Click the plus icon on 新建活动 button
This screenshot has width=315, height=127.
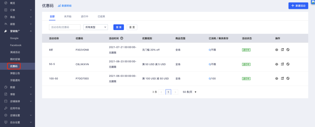pos(293,6)
